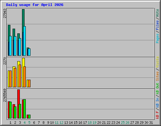Image resolution: width=161 pixels, height=126 pixels.
Task: Click the green kB Out bar for day 5
Action: [x=29, y=117]
